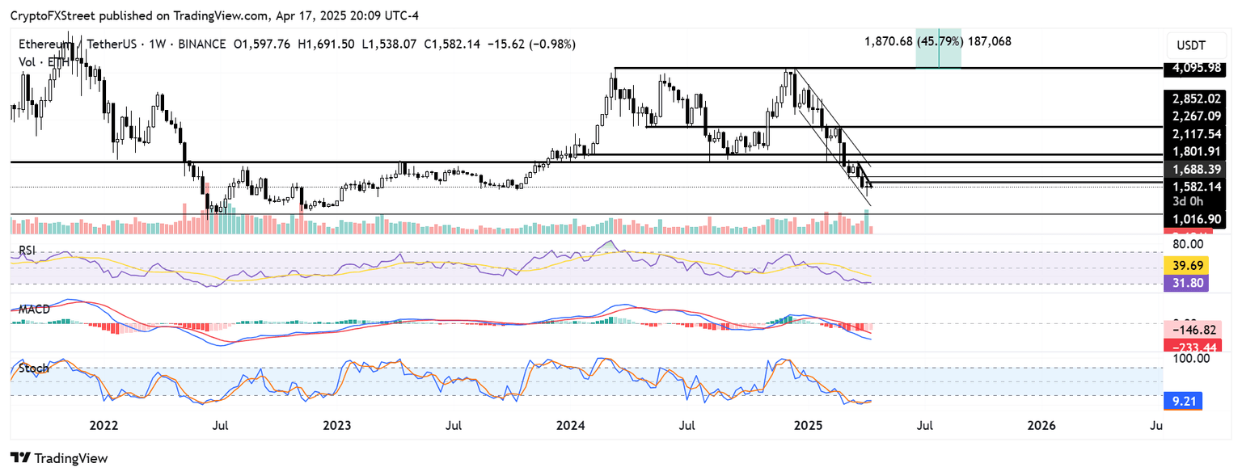Select the RSI indicator label
Viewport: 1242px width, 476px height.
tap(27, 251)
